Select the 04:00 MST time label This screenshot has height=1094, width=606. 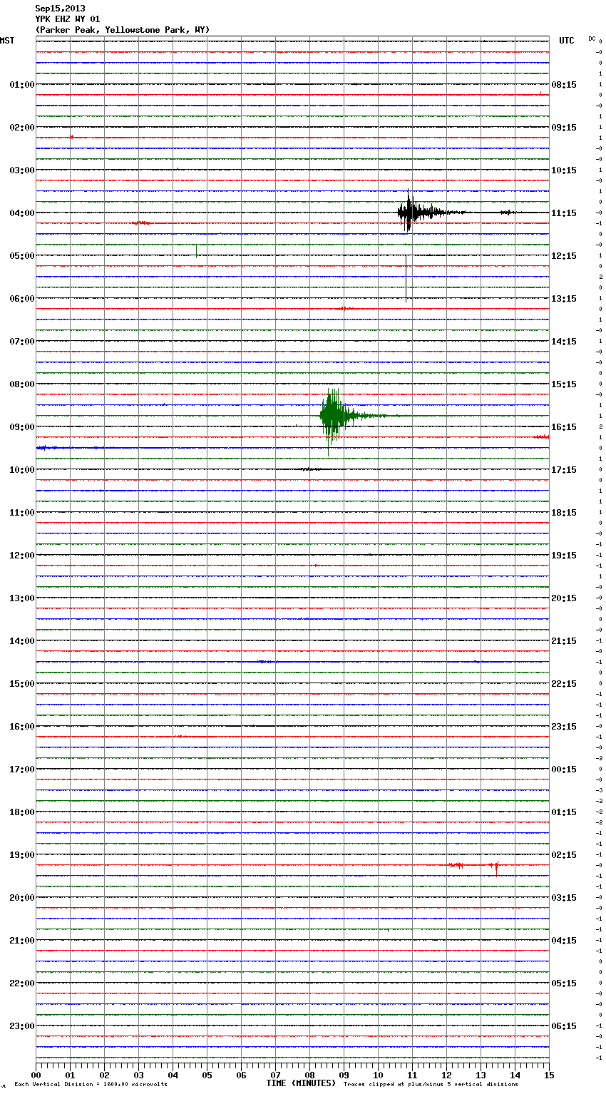(22, 213)
